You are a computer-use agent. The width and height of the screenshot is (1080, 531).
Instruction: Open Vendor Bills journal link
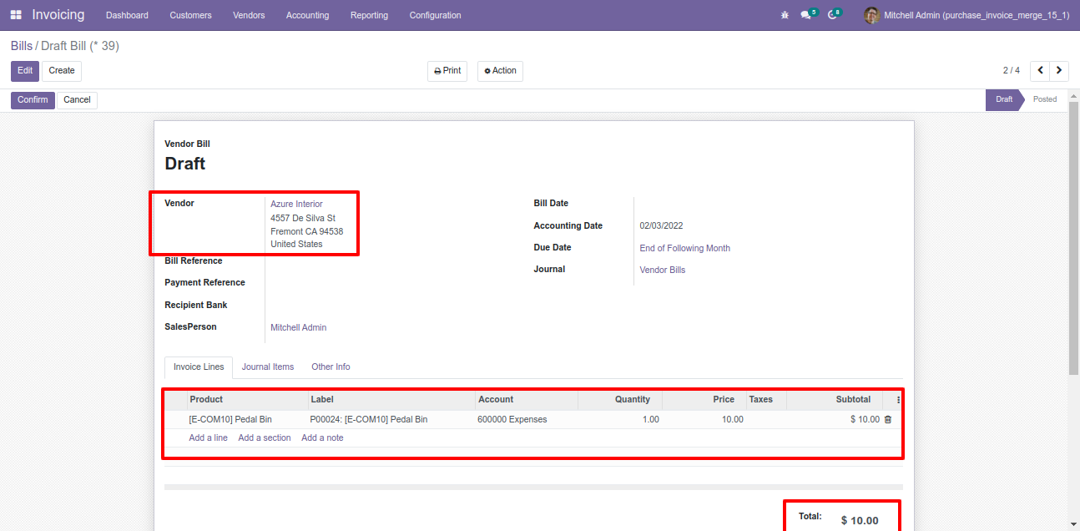(662, 270)
